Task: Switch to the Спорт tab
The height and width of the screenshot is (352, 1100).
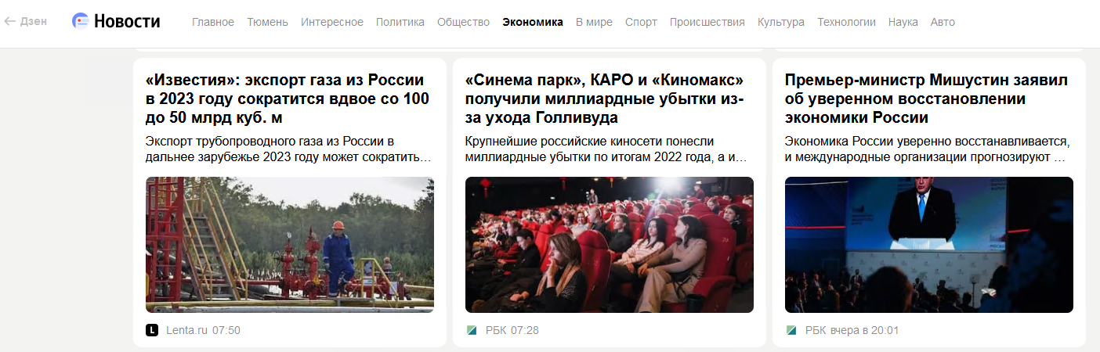Action: point(641,22)
